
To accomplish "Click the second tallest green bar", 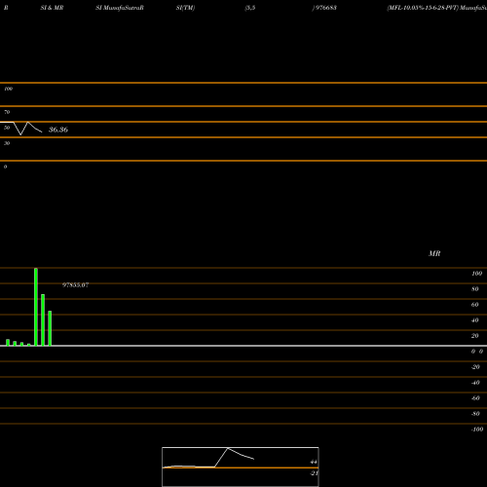I will [43, 319].
